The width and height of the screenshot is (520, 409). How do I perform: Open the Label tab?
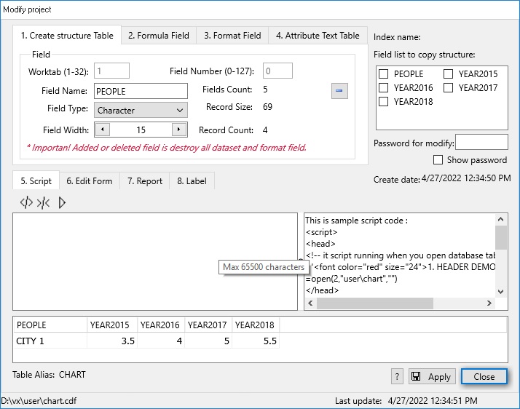click(192, 181)
